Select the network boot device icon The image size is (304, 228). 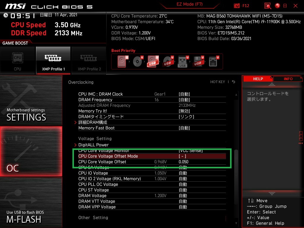tap(214, 61)
